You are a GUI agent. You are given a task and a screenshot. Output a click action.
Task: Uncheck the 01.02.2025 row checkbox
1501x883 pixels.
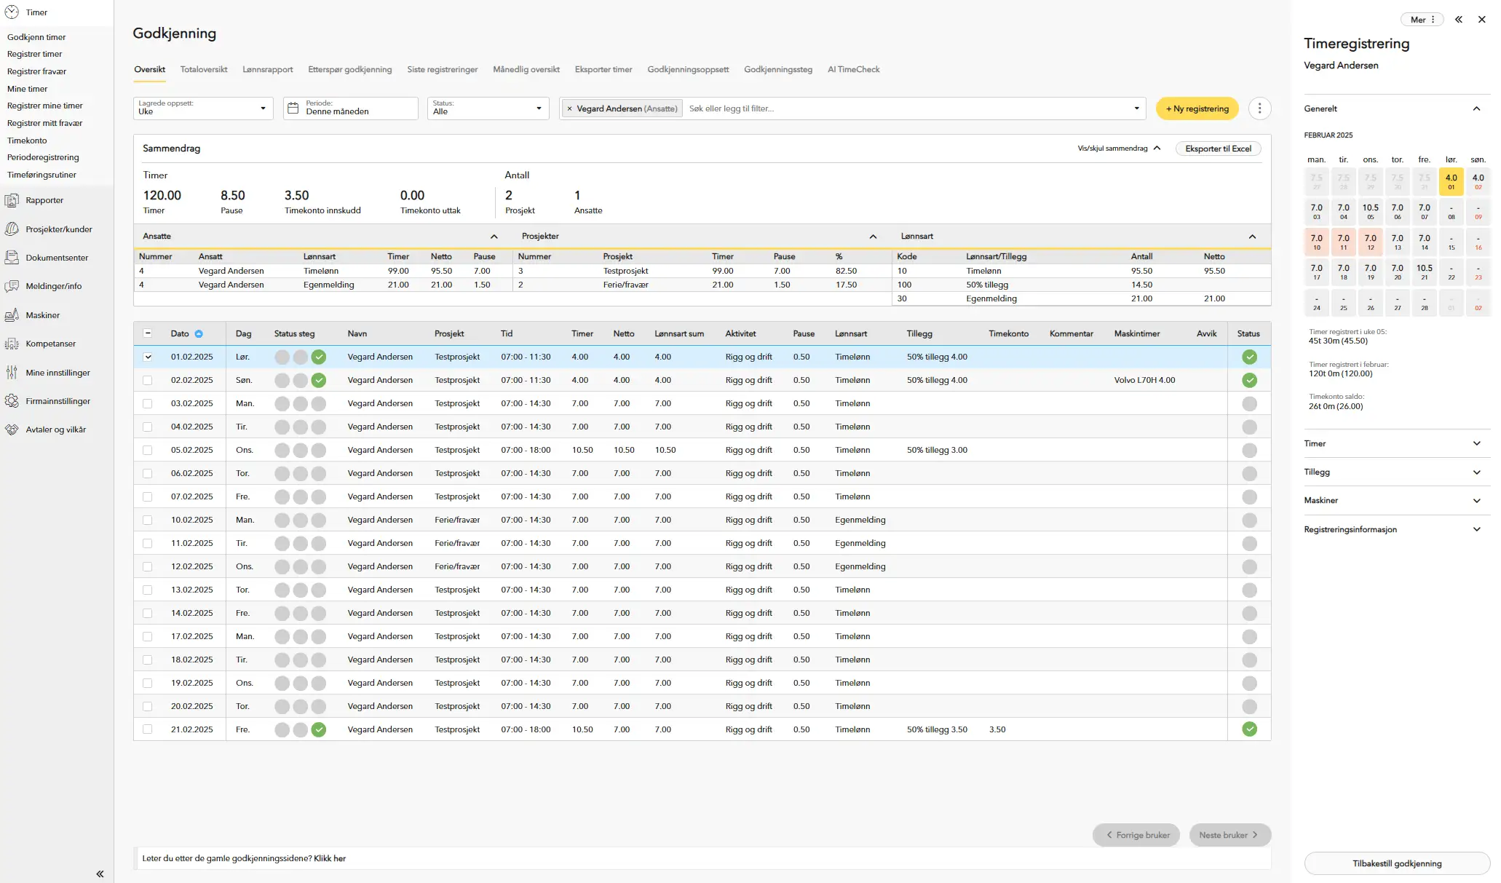click(148, 357)
